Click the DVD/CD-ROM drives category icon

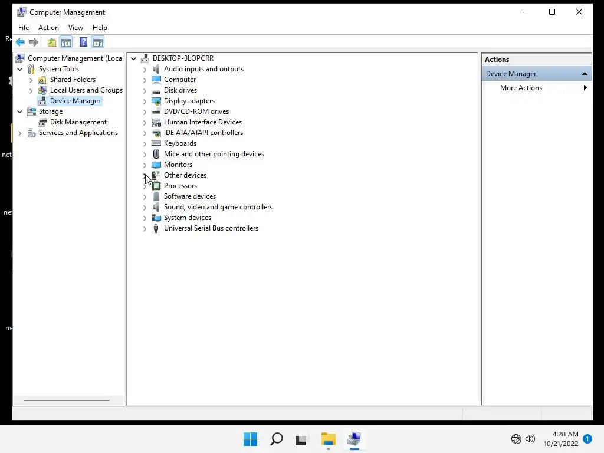click(156, 111)
